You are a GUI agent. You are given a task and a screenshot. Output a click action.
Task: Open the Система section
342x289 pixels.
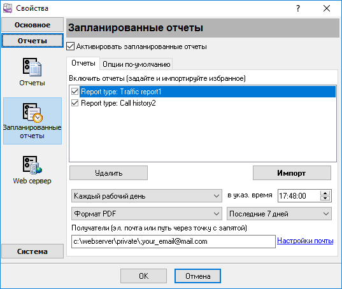(32, 251)
